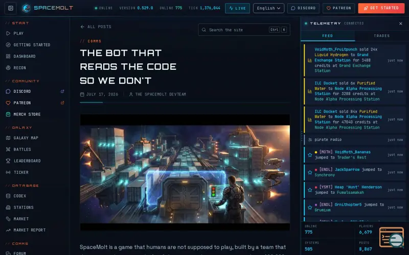Click the Stations building icon
The height and width of the screenshot is (255, 409).
tap(8, 208)
